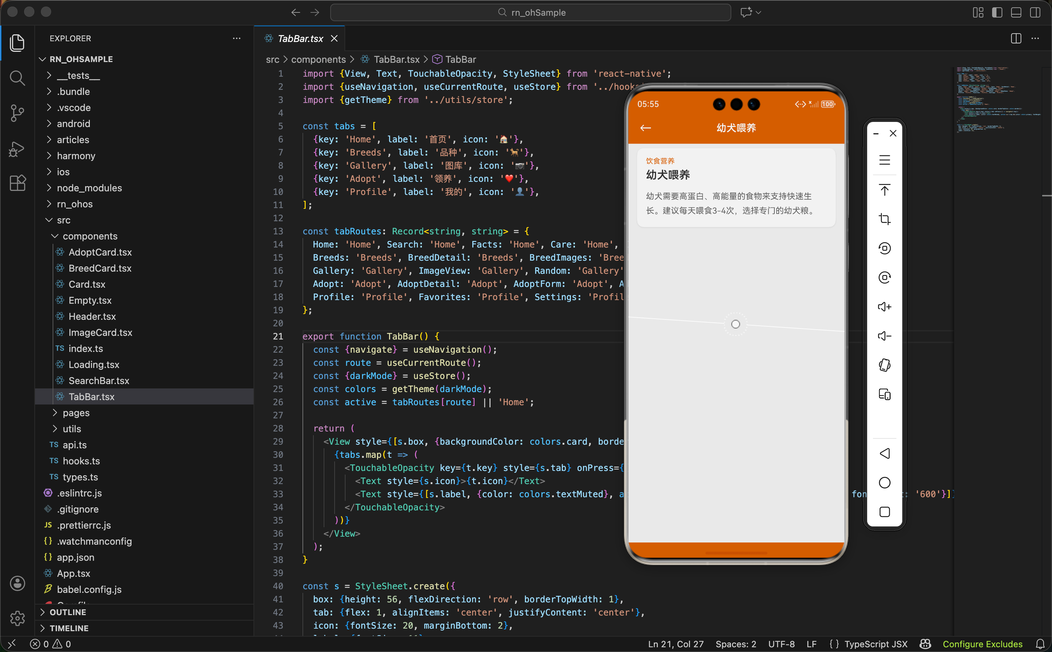Toggle the primary side bar visibility
Viewport: 1052px width, 652px height.
pos(997,12)
